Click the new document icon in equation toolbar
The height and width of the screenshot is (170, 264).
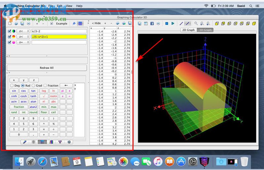tap(10, 23)
